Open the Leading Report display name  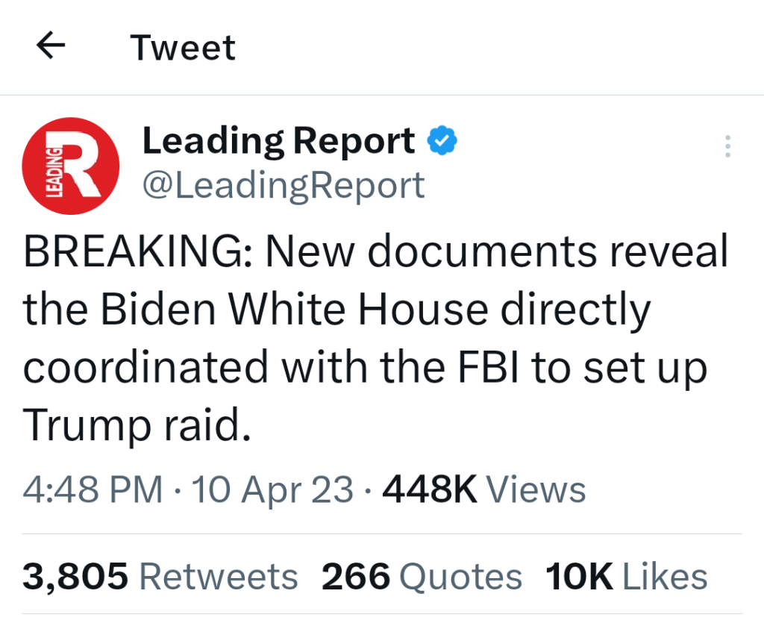tap(278, 140)
